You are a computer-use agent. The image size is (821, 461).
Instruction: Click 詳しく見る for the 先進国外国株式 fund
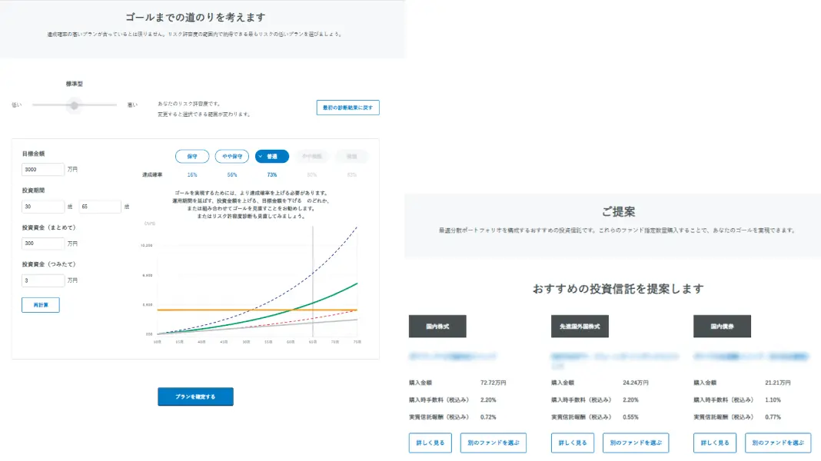572,443
